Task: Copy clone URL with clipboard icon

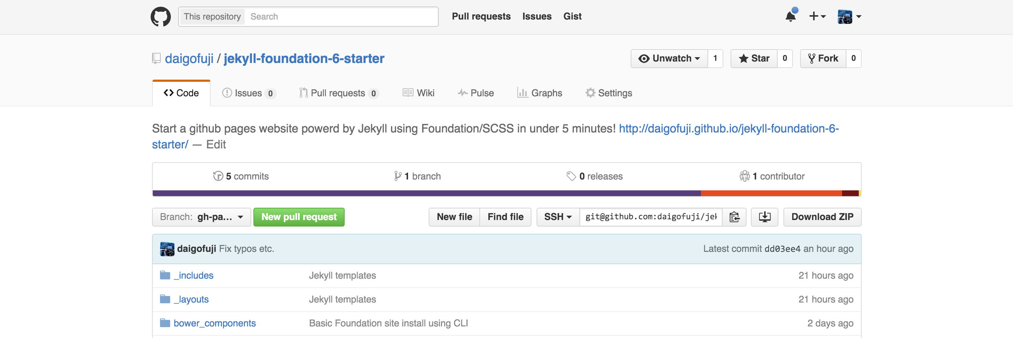Action: coord(734,217)
